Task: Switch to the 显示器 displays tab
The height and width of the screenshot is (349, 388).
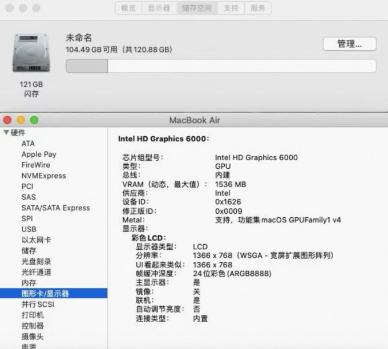Action: pos(159,8)
